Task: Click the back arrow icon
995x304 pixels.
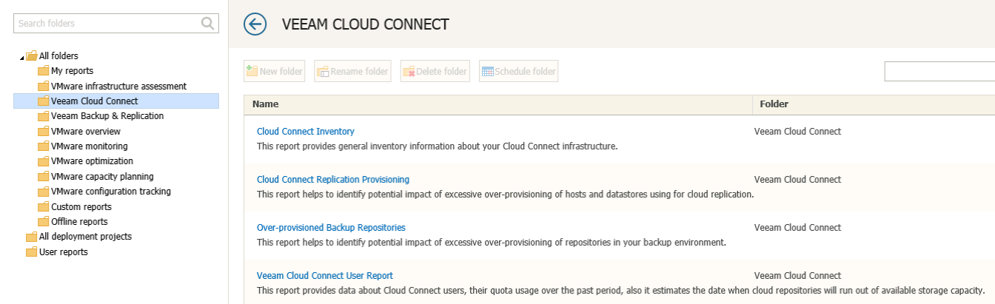Action: coord(255,24)
